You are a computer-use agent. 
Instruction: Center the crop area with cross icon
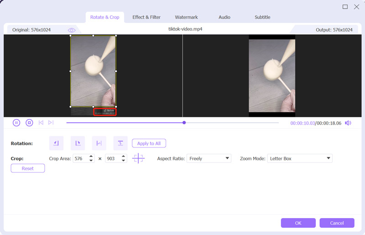[138, 158]
